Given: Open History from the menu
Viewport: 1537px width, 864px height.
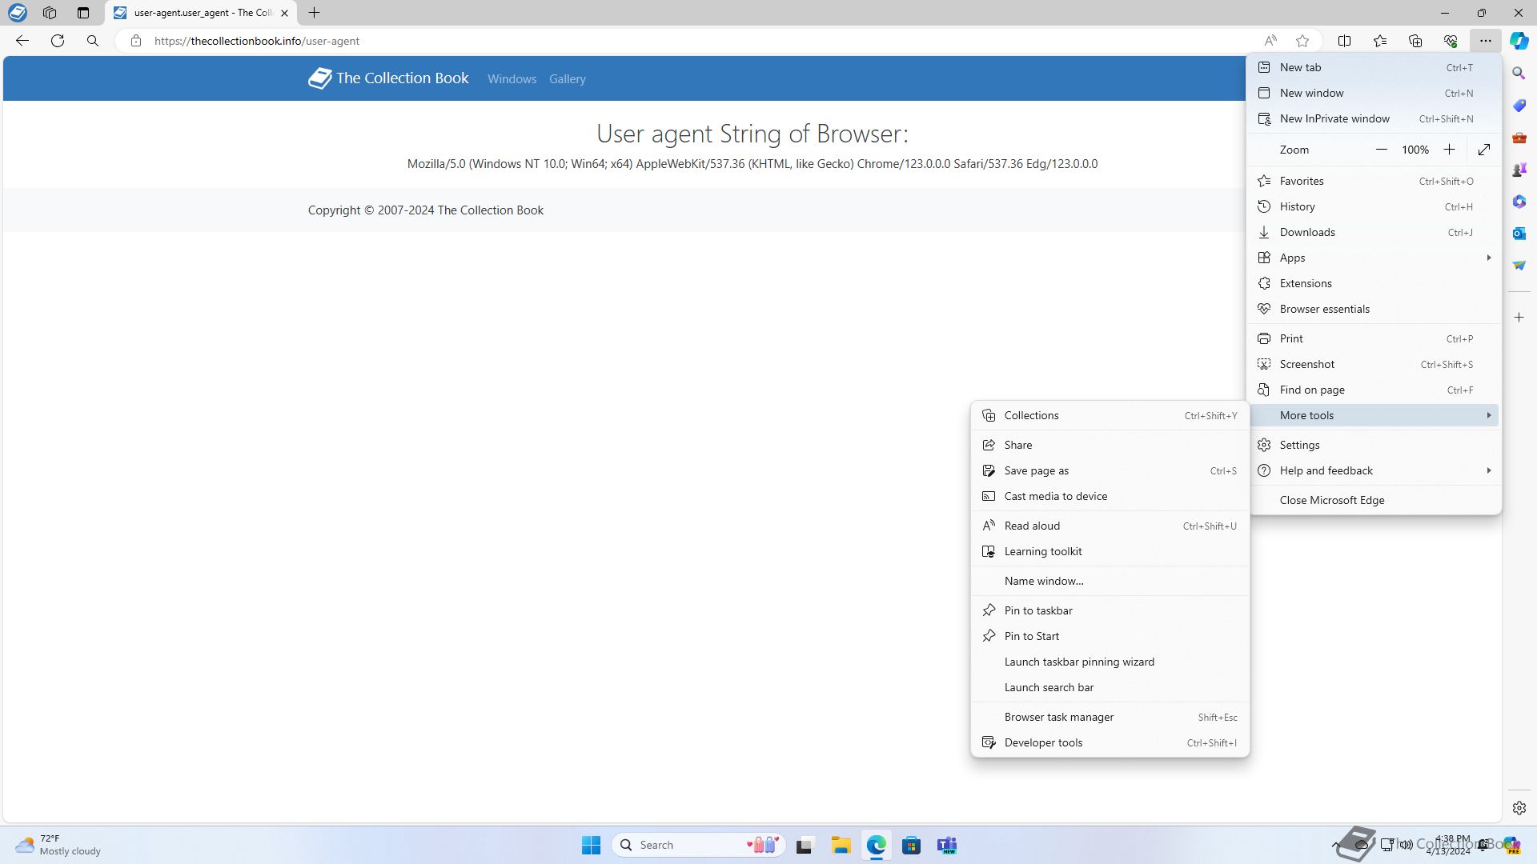Looking at the screenshot, I should pyautogui.click(x=1374, y=206).
